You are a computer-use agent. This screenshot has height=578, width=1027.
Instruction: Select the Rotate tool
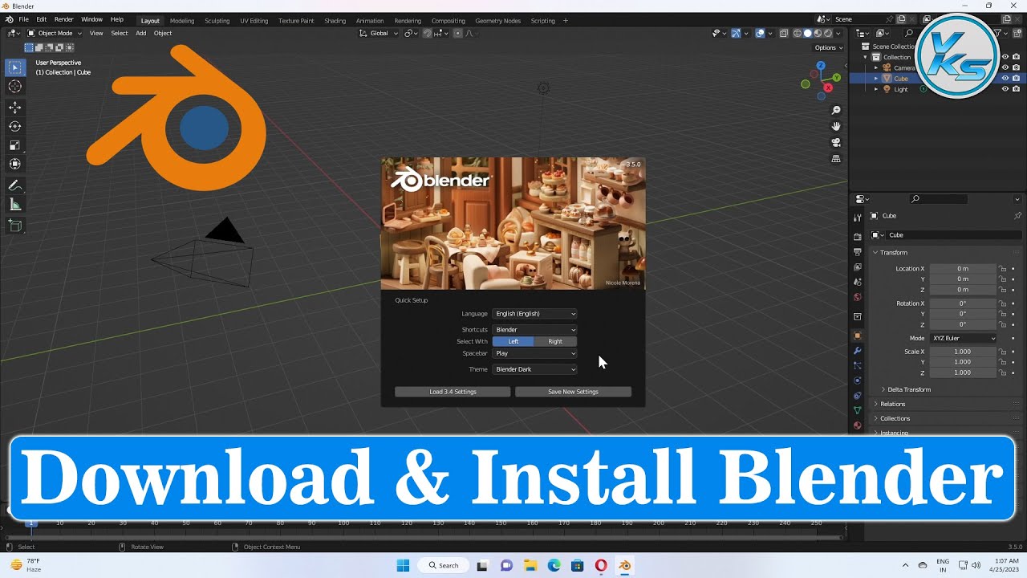point(14,125)
